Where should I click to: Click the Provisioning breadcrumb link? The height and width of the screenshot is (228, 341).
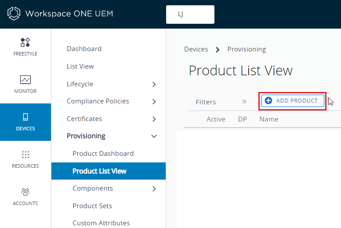tap(247, 49)
